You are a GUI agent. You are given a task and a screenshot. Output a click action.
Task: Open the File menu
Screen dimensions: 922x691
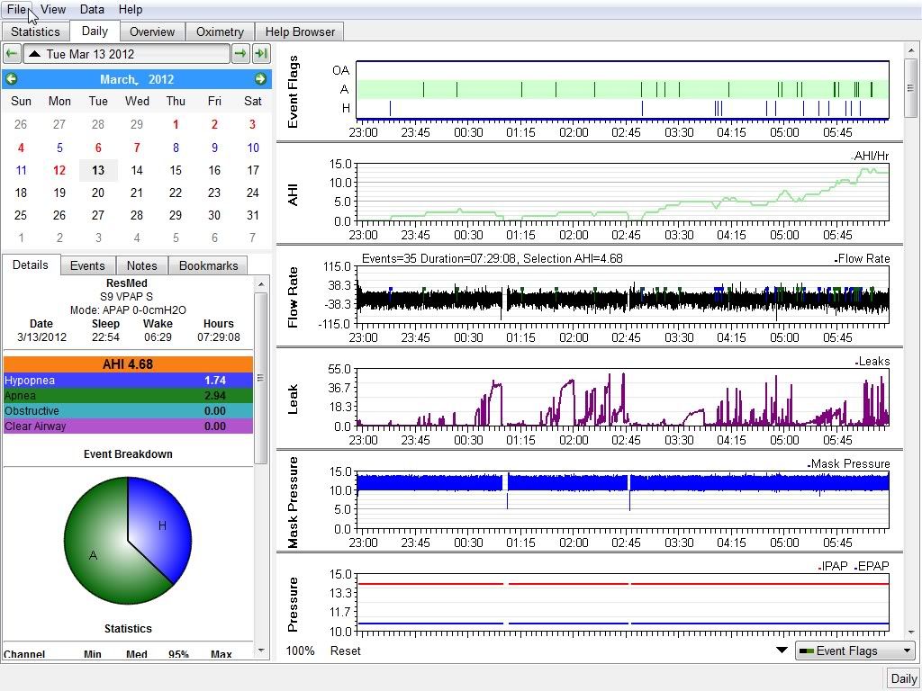coord(16,9)
